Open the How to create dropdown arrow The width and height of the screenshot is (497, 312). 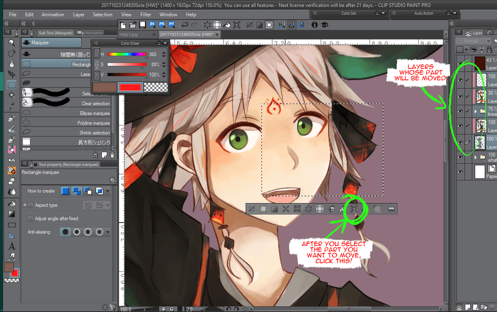(107, 191)
